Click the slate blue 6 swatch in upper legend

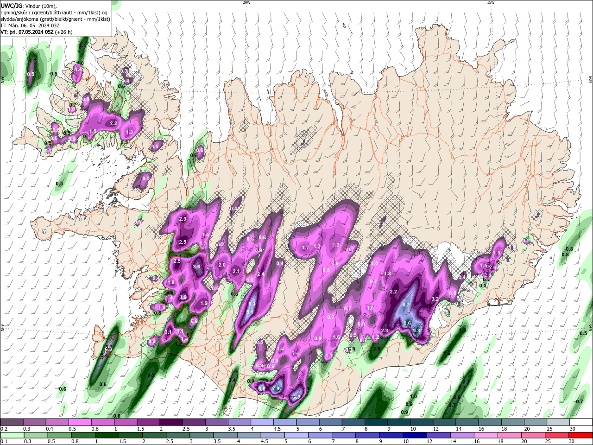tap(331, 422)
